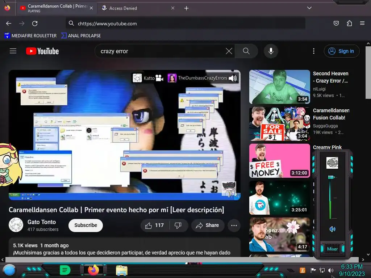
Task: Share the video
Action: tap(208, 225)
